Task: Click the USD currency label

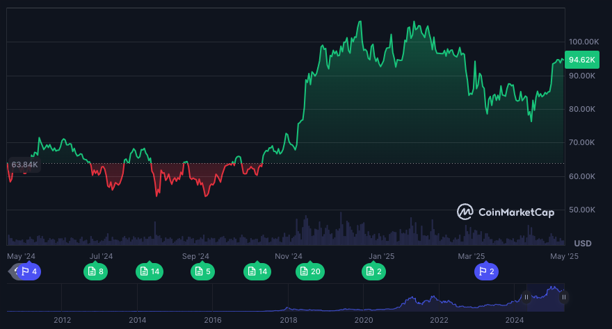Action: point(582,244)
